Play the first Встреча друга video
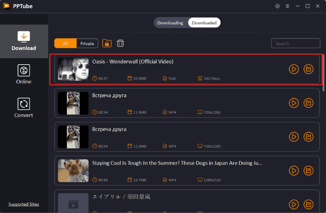326x213 pixels. tap(293, 103)
